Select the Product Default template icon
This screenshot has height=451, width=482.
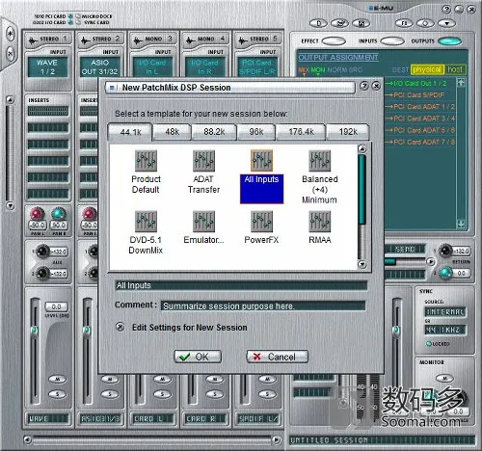[x=146, y=161]
